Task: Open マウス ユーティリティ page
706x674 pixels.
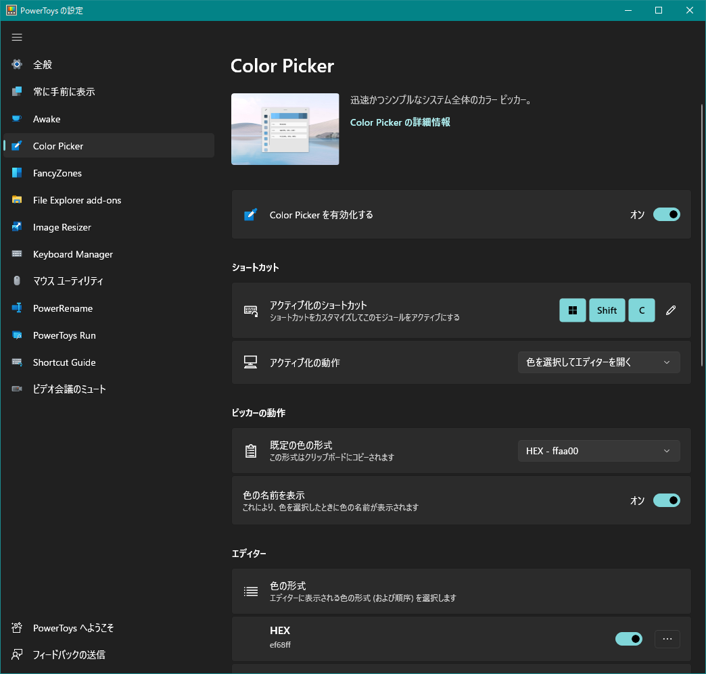Action: tap(108, 281)
